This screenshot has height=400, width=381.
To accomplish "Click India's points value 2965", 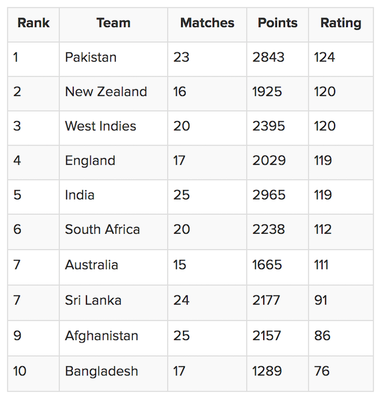I will tap(269, 195).
